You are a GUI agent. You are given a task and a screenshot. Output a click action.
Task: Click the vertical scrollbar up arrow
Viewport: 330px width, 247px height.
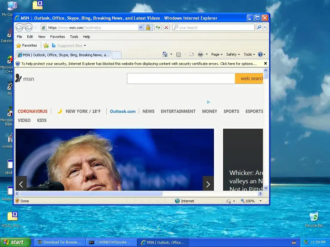[x=266, y=70]
